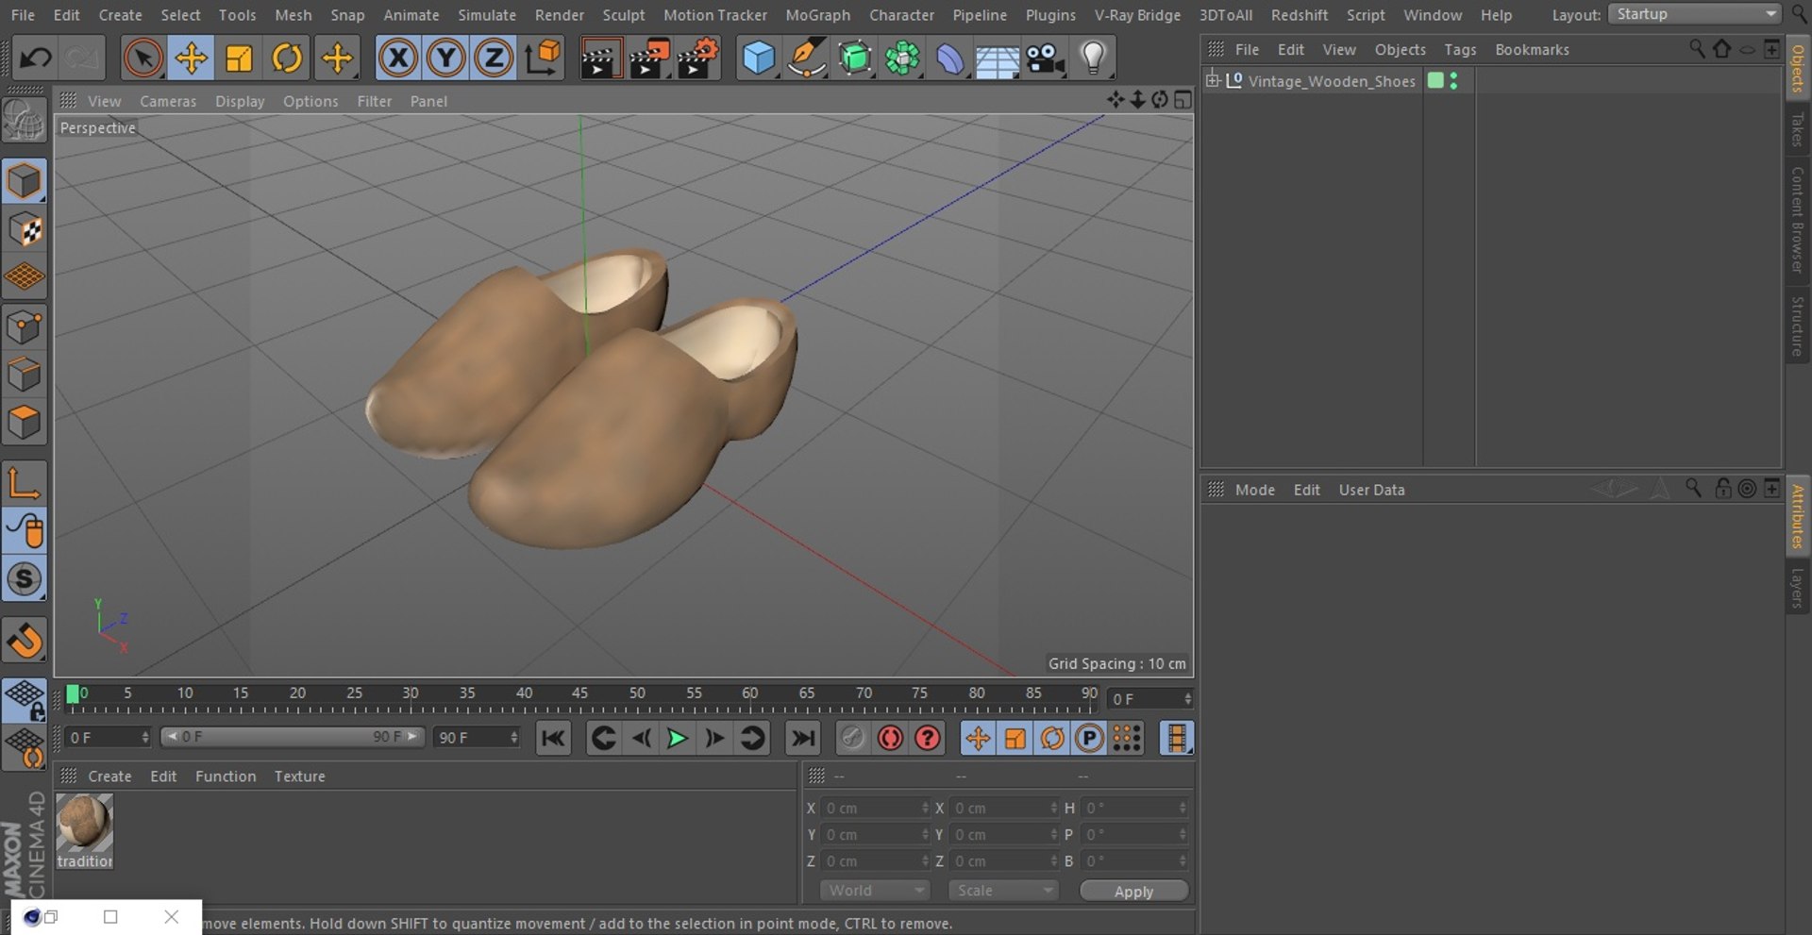Image resolution: width=1812 pixels, height=935 pixels.
Task: Toggle Y axis lock
Action: (446, 58)
